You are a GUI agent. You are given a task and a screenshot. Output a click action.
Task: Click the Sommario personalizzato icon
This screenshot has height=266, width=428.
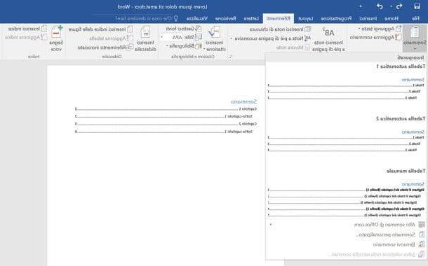tap(422, 234)
